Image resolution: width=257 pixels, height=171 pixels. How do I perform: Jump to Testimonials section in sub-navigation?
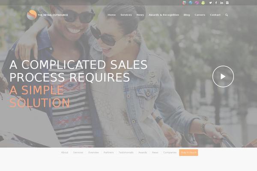coord(126,153)
